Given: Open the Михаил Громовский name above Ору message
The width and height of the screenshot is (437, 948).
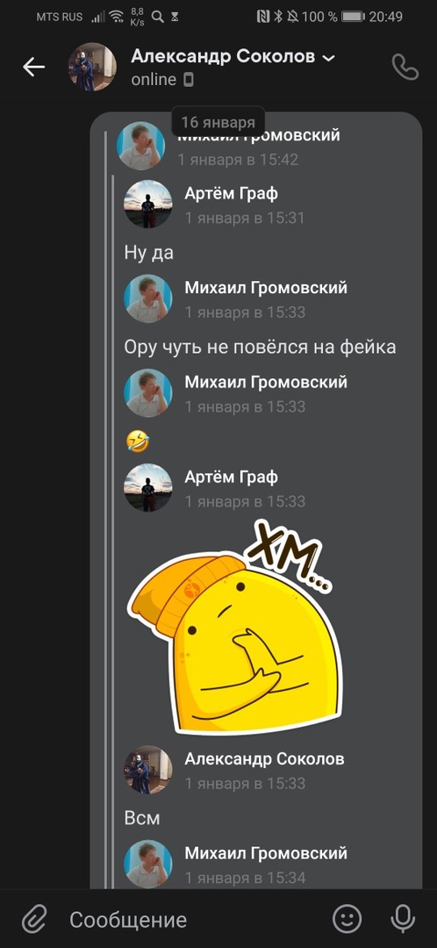Looking at the screenshot, I should [266, 288].
